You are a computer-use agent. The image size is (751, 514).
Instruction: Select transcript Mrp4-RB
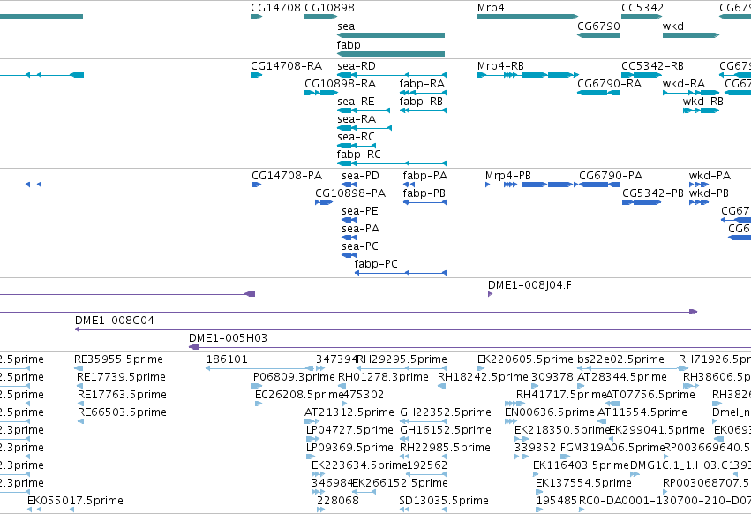(x=500, y=66)
